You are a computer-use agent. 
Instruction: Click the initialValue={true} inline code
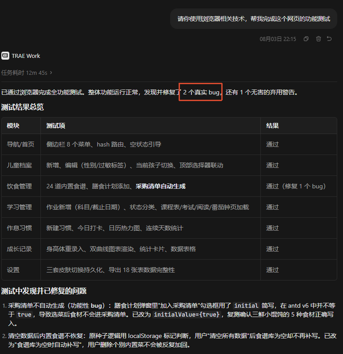[187, 314]
